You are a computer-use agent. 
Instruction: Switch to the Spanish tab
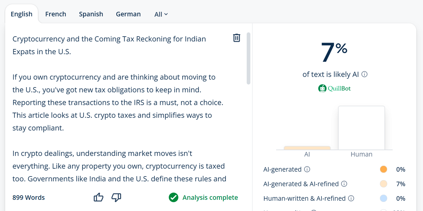(x=91, y=14)
